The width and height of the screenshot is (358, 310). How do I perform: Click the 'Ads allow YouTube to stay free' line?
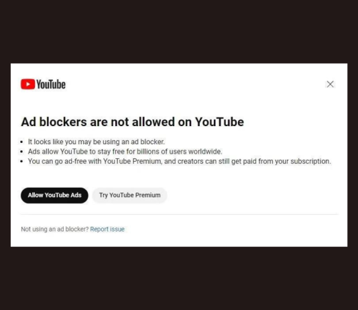point(125,152)
